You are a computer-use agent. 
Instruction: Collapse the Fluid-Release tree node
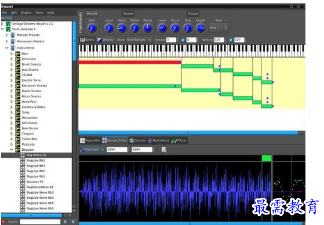pyautogui.click(x=2, y=30)
